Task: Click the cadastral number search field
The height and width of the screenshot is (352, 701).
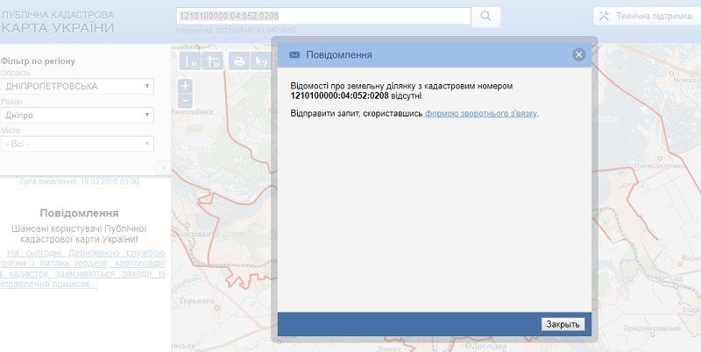Action: tap(323, 16)
